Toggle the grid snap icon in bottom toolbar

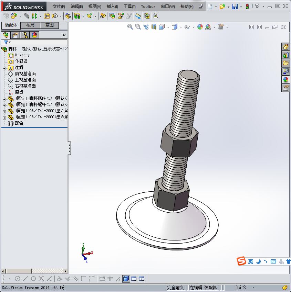coord(110,279)
